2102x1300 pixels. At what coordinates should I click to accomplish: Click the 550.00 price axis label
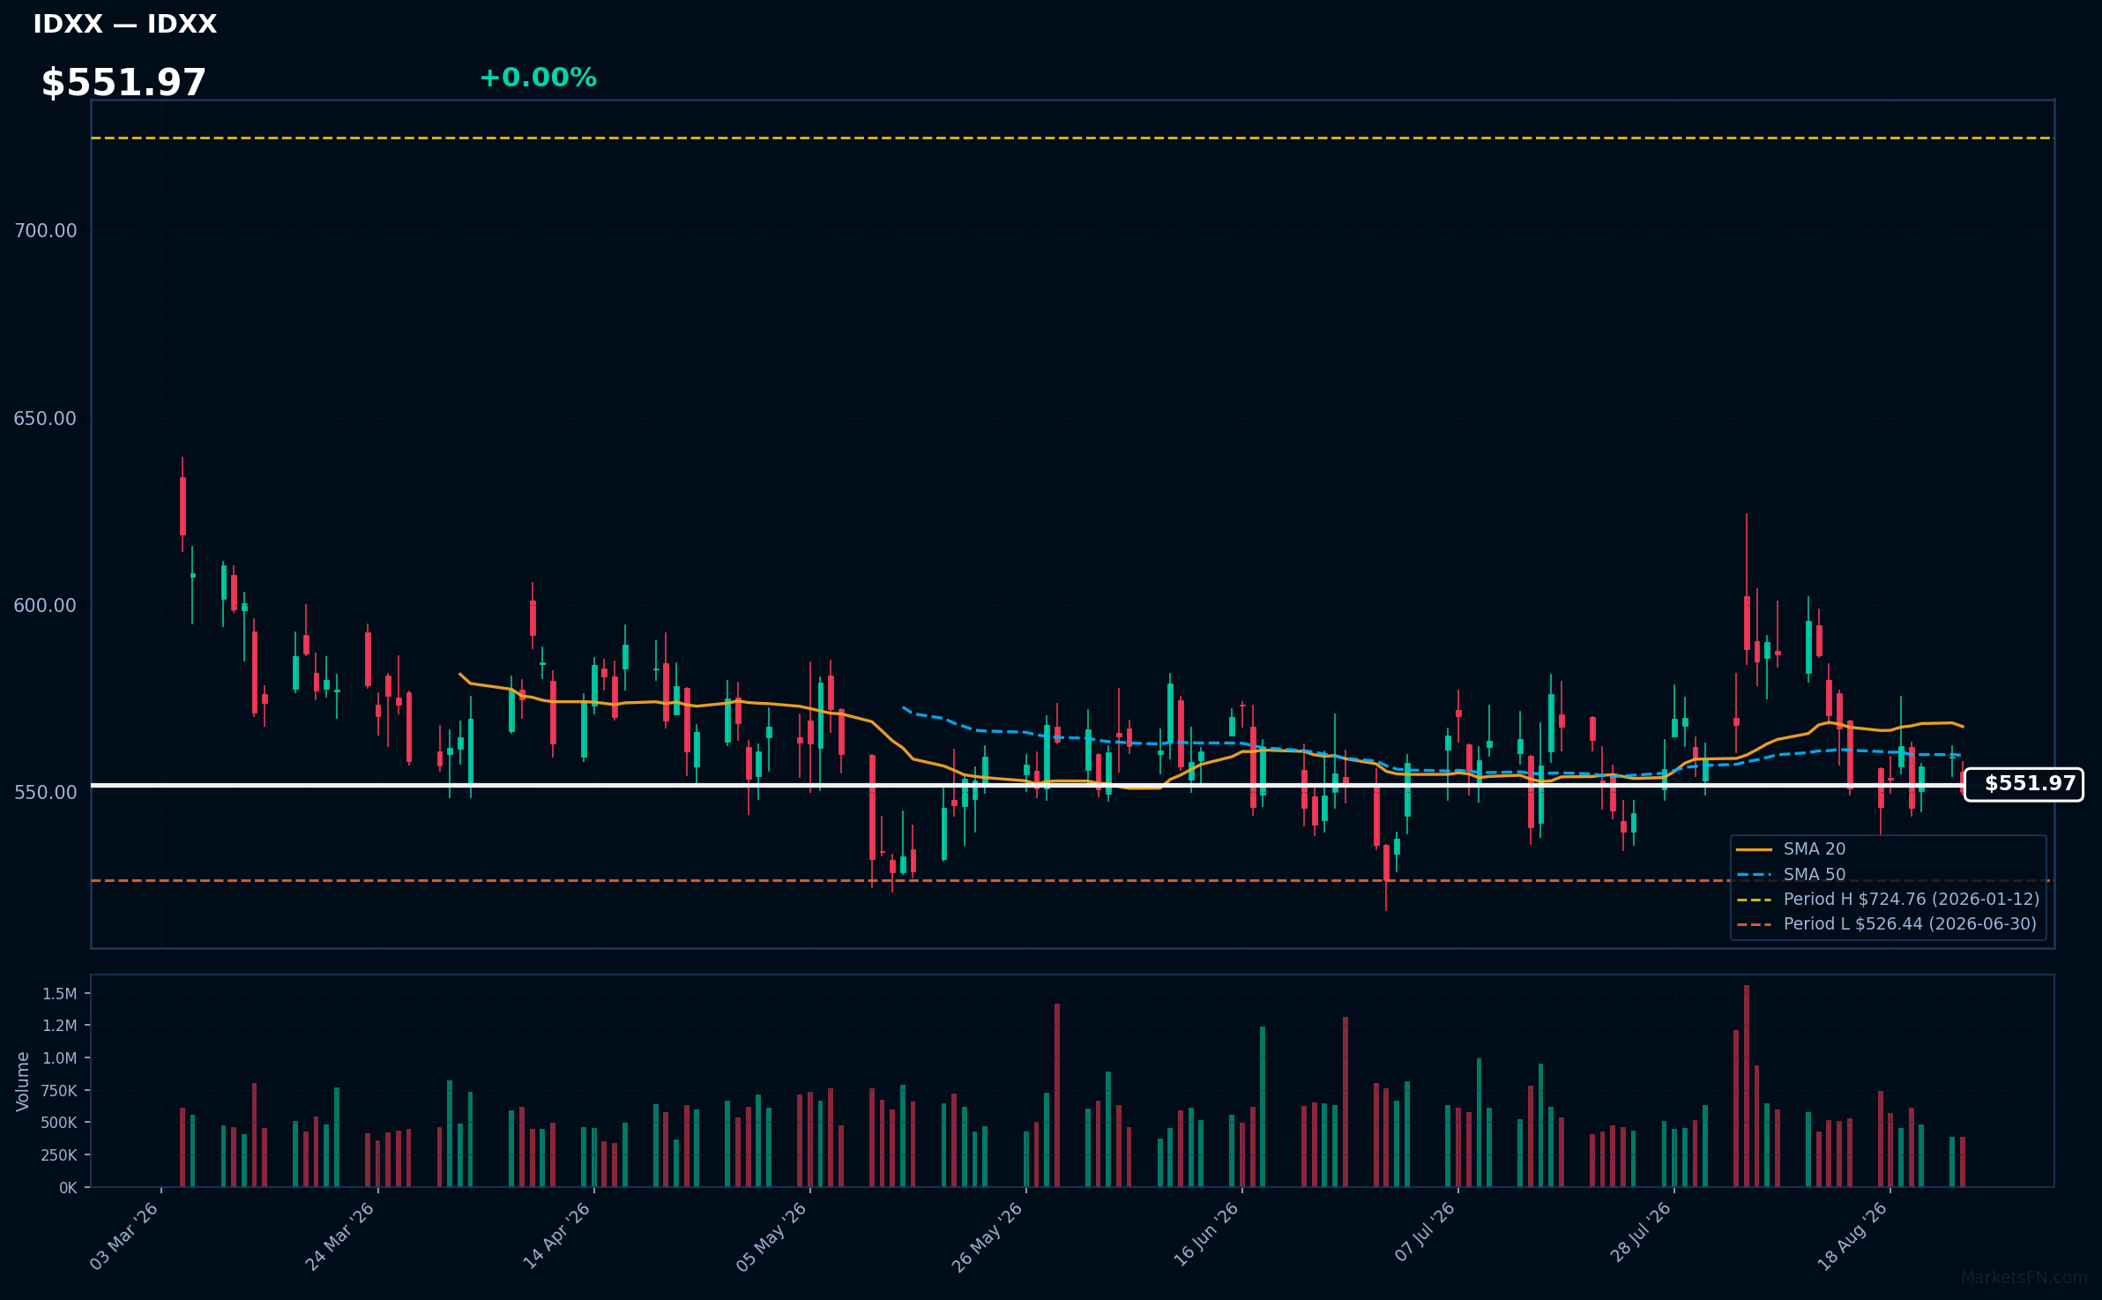[x=45, y=793]
